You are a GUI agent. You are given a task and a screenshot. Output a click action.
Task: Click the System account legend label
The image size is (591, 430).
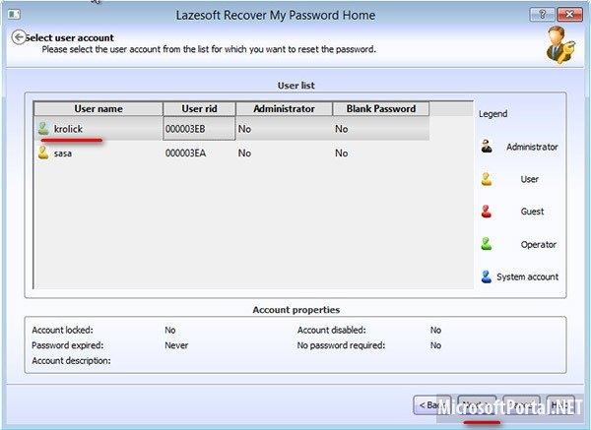[x=528, y=277]
